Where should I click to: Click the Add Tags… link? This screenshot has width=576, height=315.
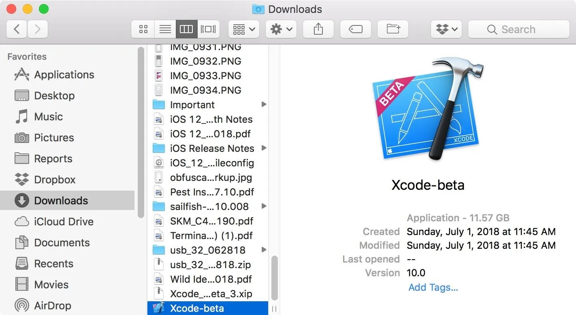click(x=433, y=288)
